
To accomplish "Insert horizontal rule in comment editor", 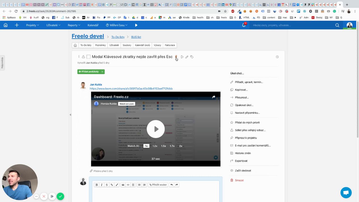I will click(x=133, y=185).
